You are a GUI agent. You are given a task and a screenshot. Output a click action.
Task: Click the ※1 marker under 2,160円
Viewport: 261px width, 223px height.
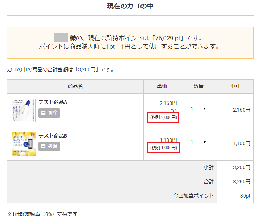(174, 110)
